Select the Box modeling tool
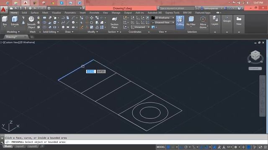The width and height of the screenshot is (268, 150). [5, 21]
